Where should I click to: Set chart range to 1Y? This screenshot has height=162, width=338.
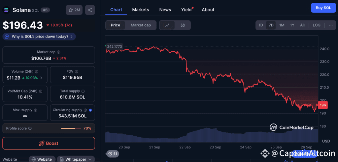[x=292, y=25]
